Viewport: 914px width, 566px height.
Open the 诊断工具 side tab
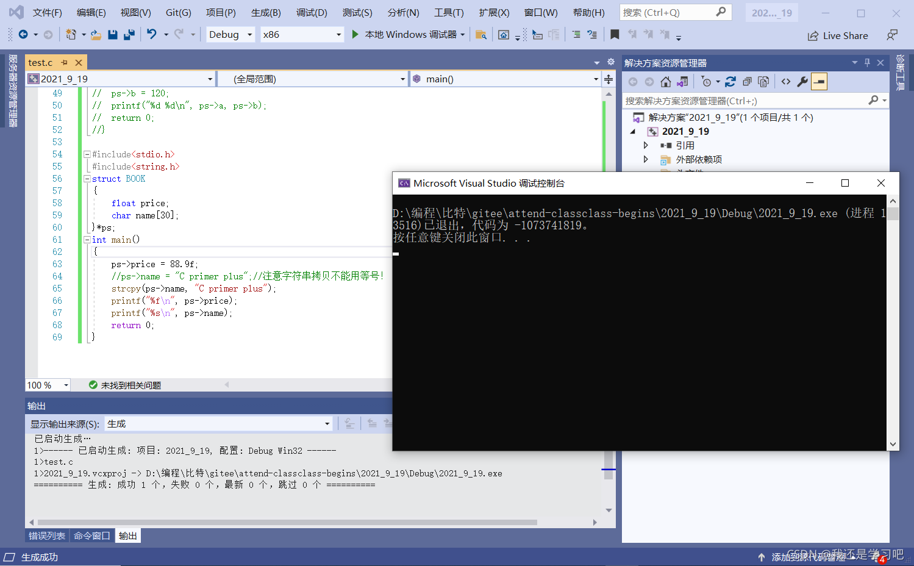(x=901, y=72)
